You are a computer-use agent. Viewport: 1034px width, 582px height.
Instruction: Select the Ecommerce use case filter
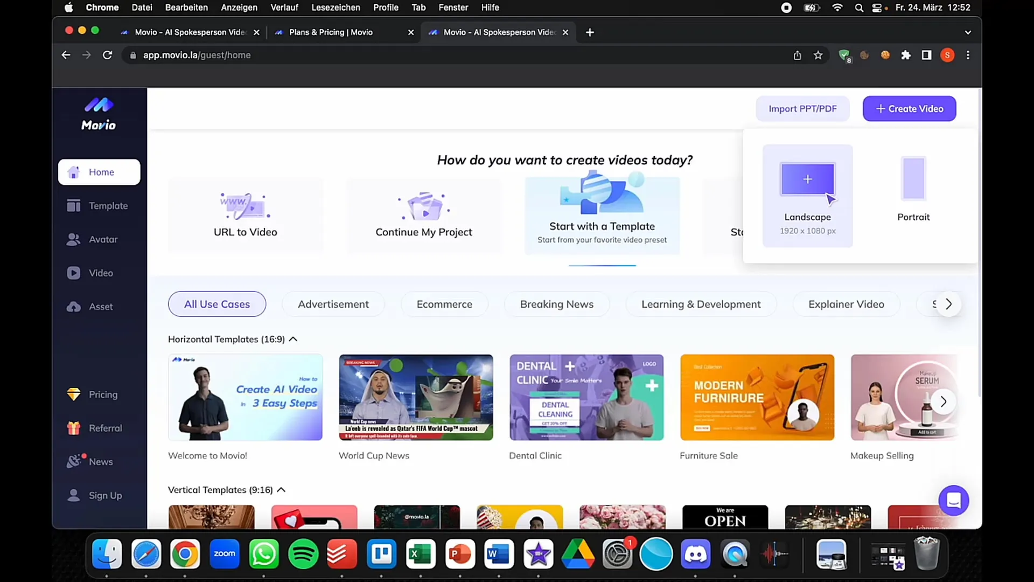[444, 304]
